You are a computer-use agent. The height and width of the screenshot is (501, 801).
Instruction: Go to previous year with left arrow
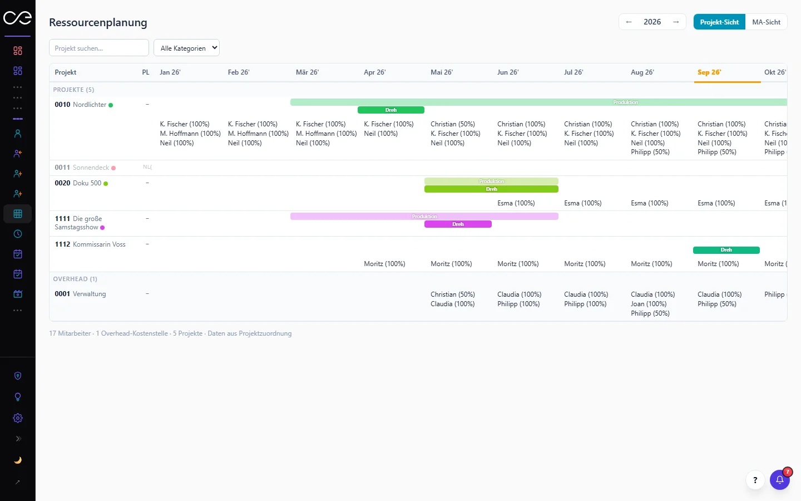coord(629,22)
